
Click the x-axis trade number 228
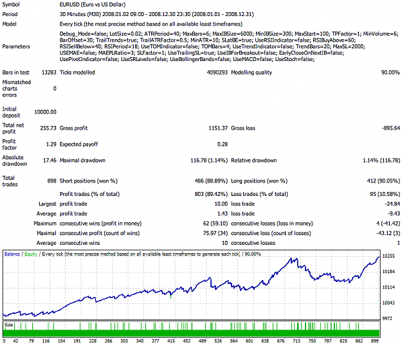[x=93, y=341]
